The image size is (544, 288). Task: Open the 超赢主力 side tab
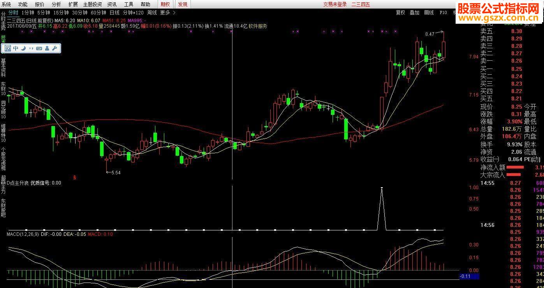coord(3,184)
